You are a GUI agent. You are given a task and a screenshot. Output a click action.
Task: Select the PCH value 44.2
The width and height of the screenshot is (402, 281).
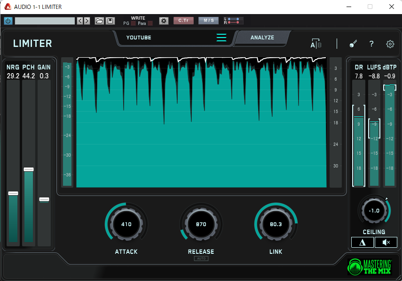coord(29,76)
